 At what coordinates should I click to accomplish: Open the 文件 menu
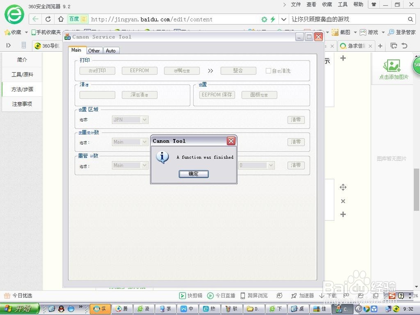tap(296, 5)
